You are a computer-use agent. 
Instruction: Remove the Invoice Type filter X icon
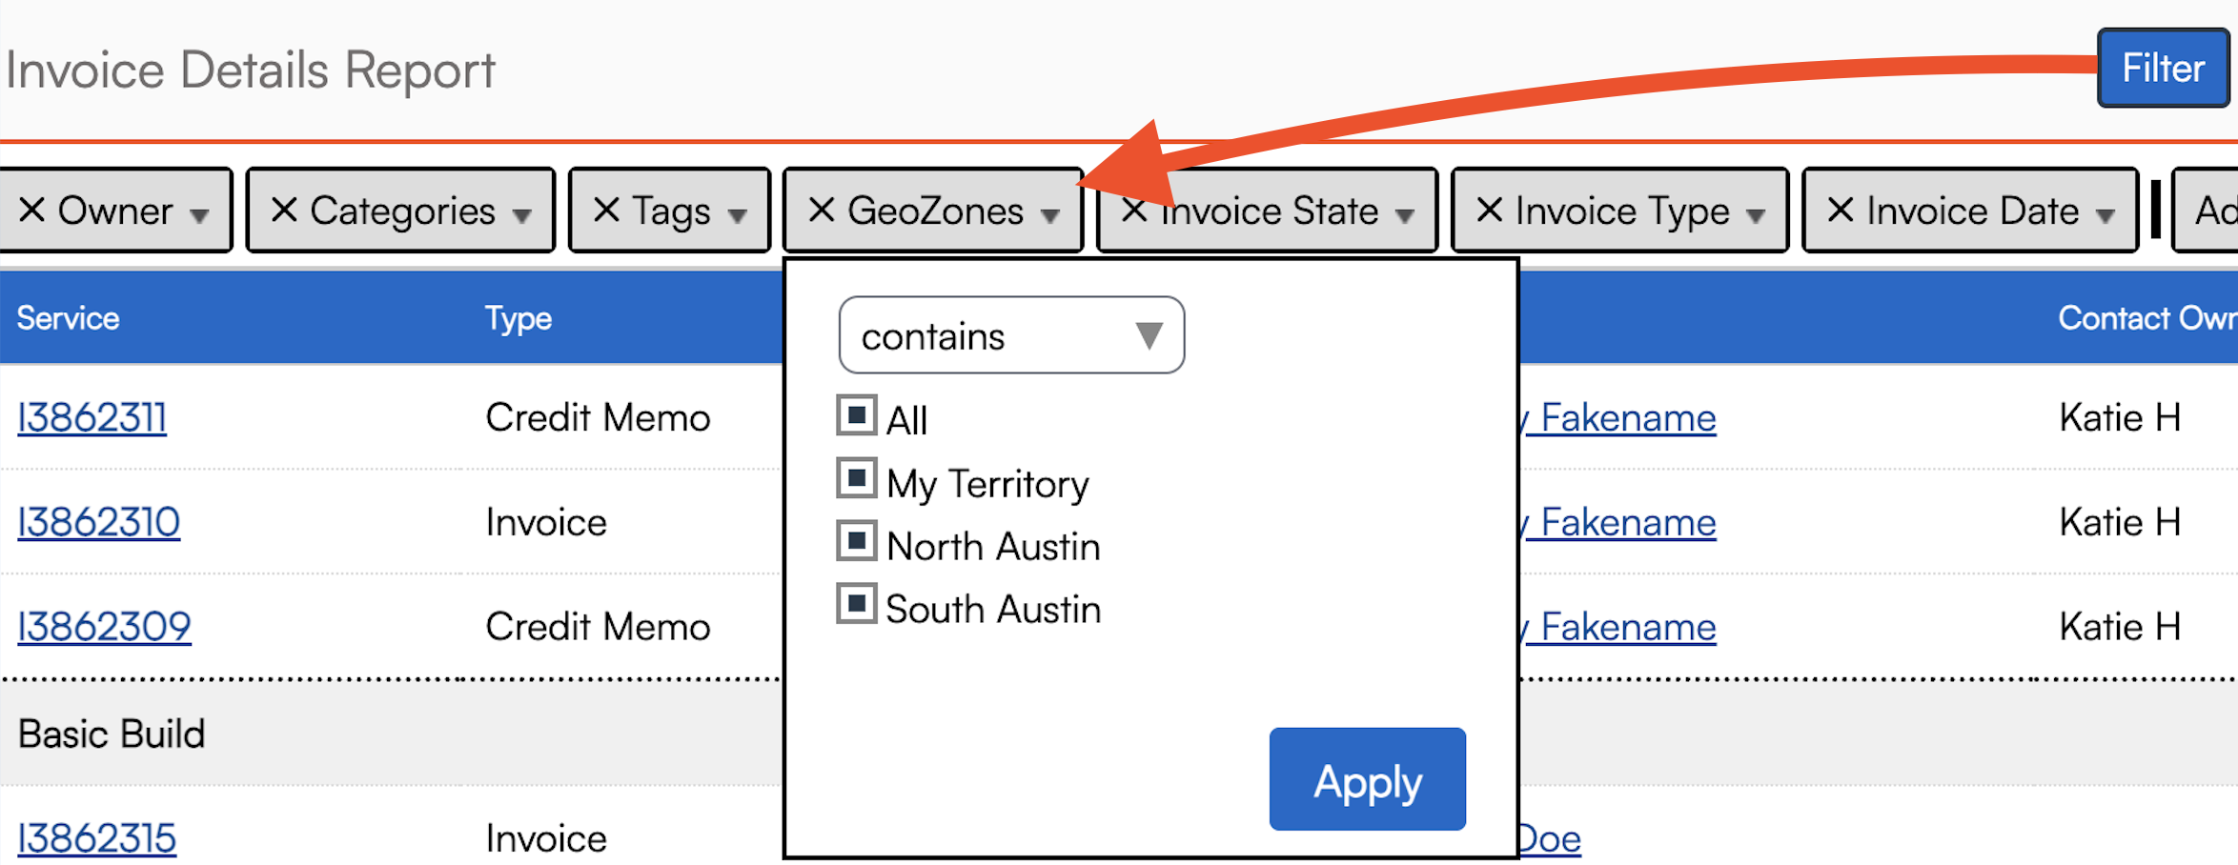pyautogui.click(x=1489, y=210)
